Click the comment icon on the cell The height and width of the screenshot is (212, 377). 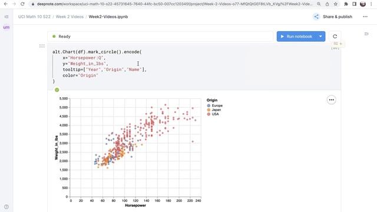(x=335, y=44)
